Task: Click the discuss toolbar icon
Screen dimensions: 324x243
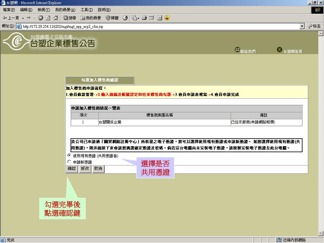Action: click(159, 18)
